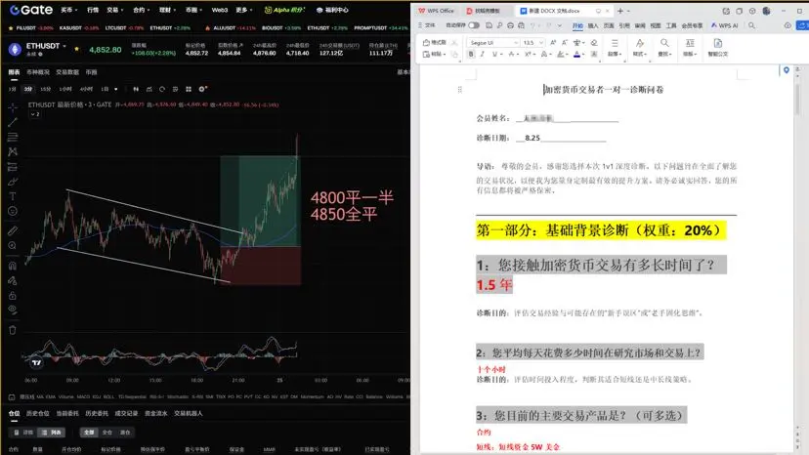This screenshot has width=809, height=455.
Task: Toggle bold formatting in WPS
Action: pyautogui.click(x=471, y=54)
